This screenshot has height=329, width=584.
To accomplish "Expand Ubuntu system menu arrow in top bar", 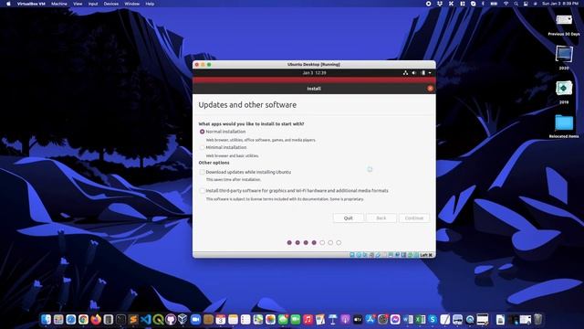I will point(430,73).
